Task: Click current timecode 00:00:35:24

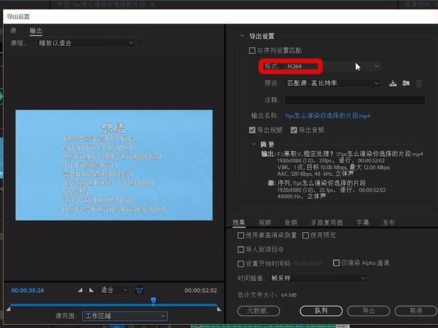Action: point(28,290)
